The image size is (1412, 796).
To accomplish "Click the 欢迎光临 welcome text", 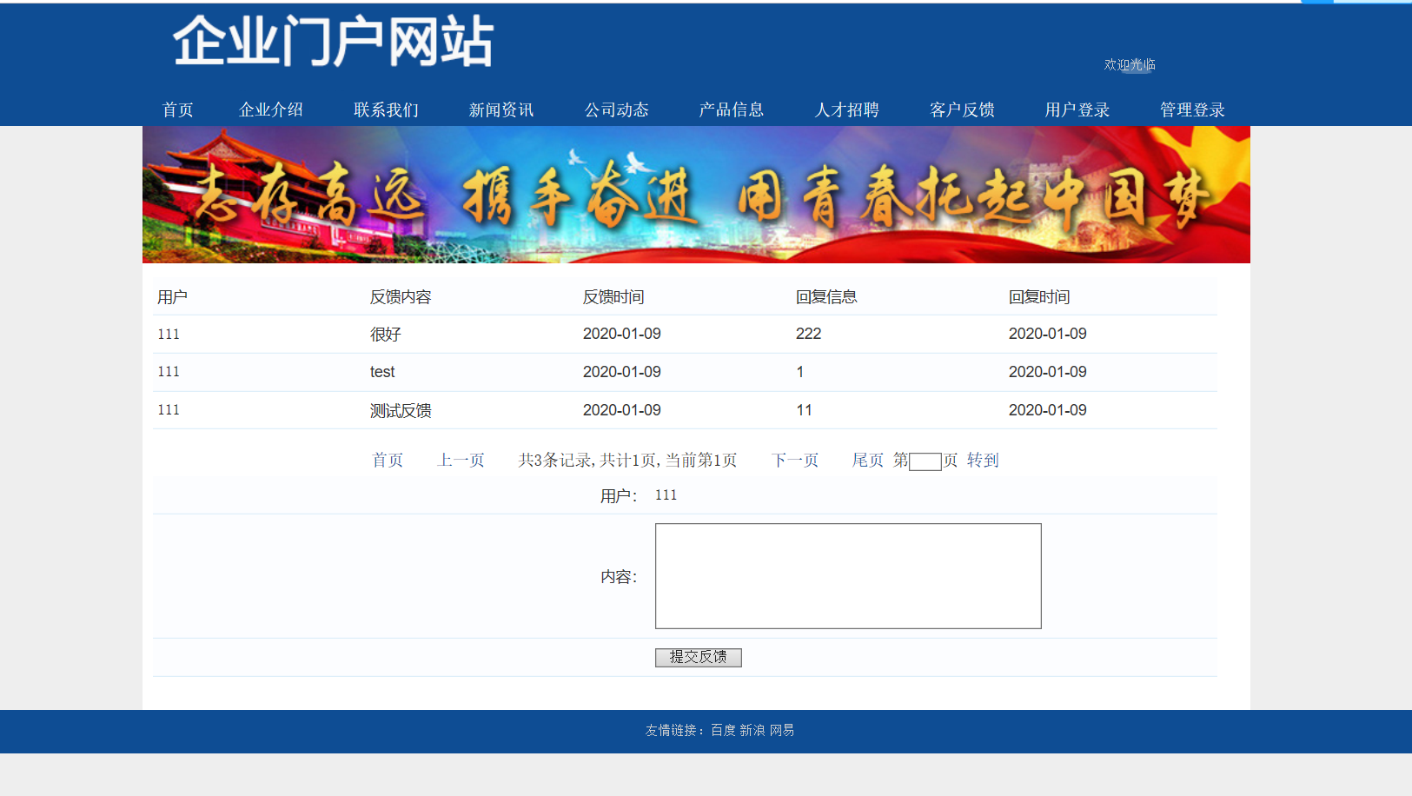I will pyautogui.click(x=1130, y=64).
